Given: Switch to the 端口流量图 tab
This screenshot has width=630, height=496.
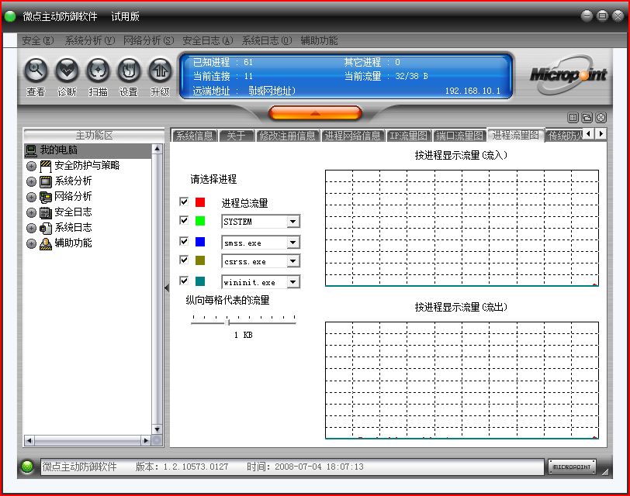Looking at the screenshot, I should [x=459, y=136].
